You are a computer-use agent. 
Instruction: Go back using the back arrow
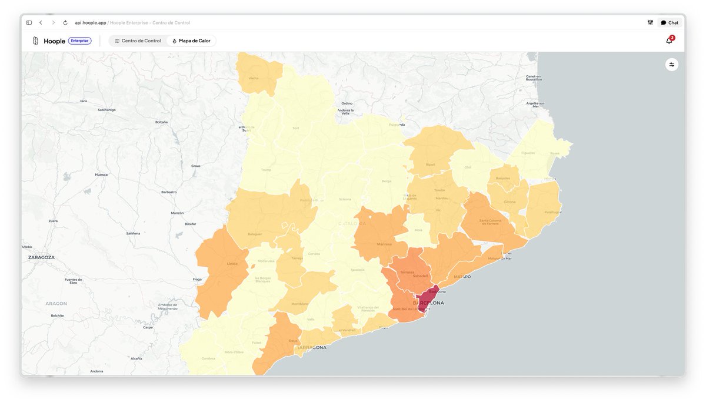[x=41, y=23]
